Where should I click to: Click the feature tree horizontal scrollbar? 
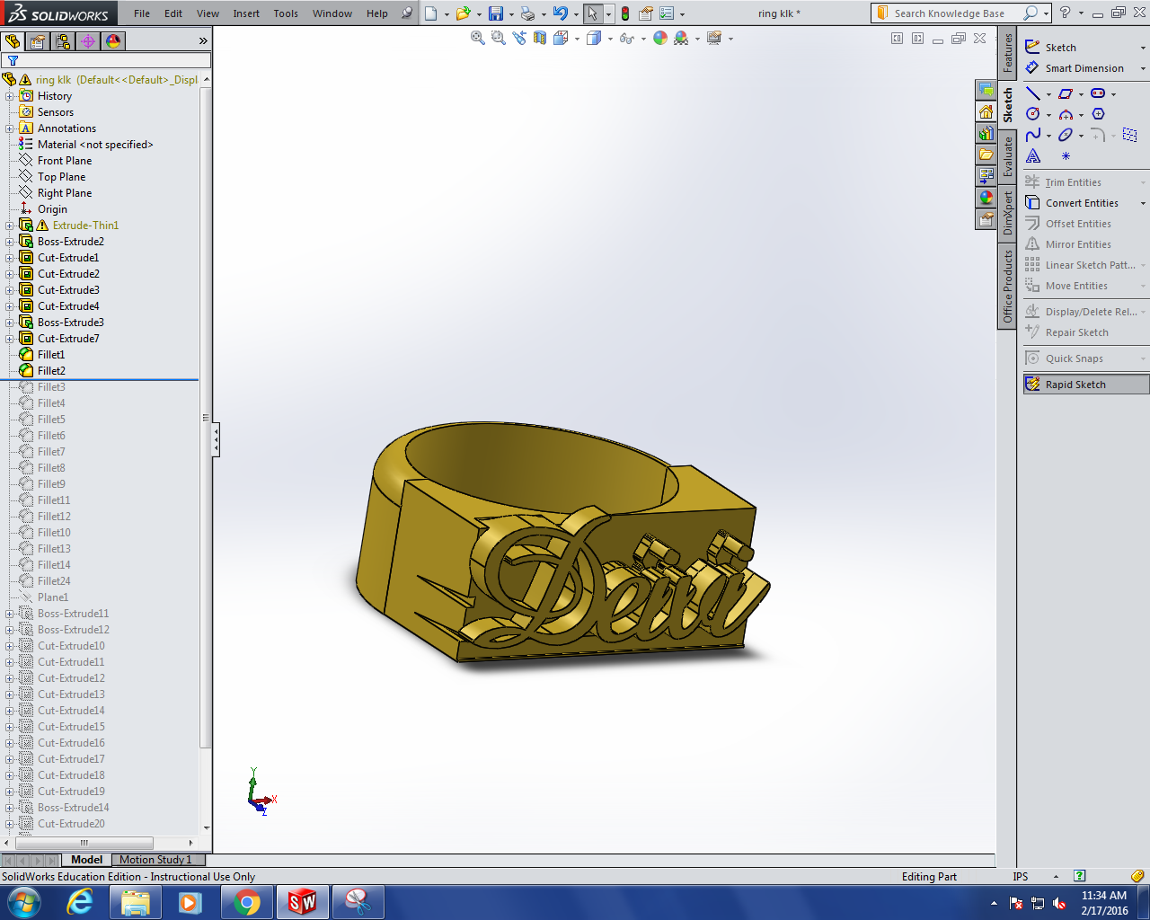pos(84,843)
